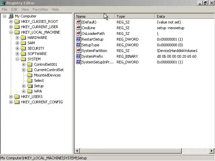Click the string icon beside CmdLine

pyautogui.click(x=79, y=28)
